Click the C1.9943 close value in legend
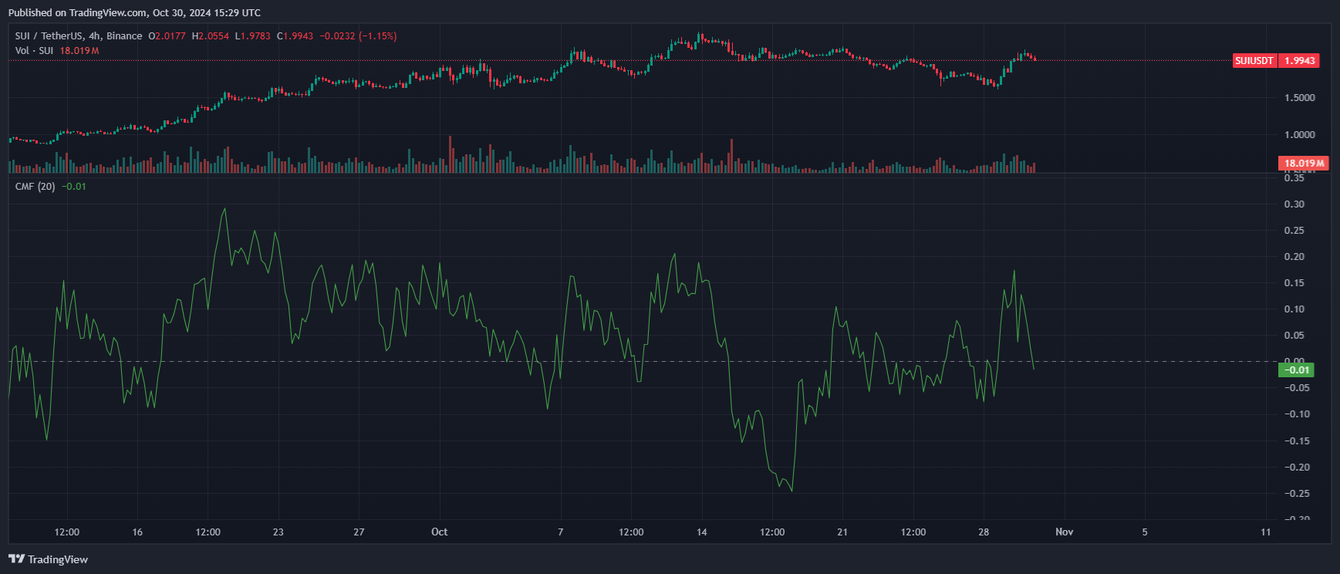This screenshot has width=1340, height=574. [295, 36]
